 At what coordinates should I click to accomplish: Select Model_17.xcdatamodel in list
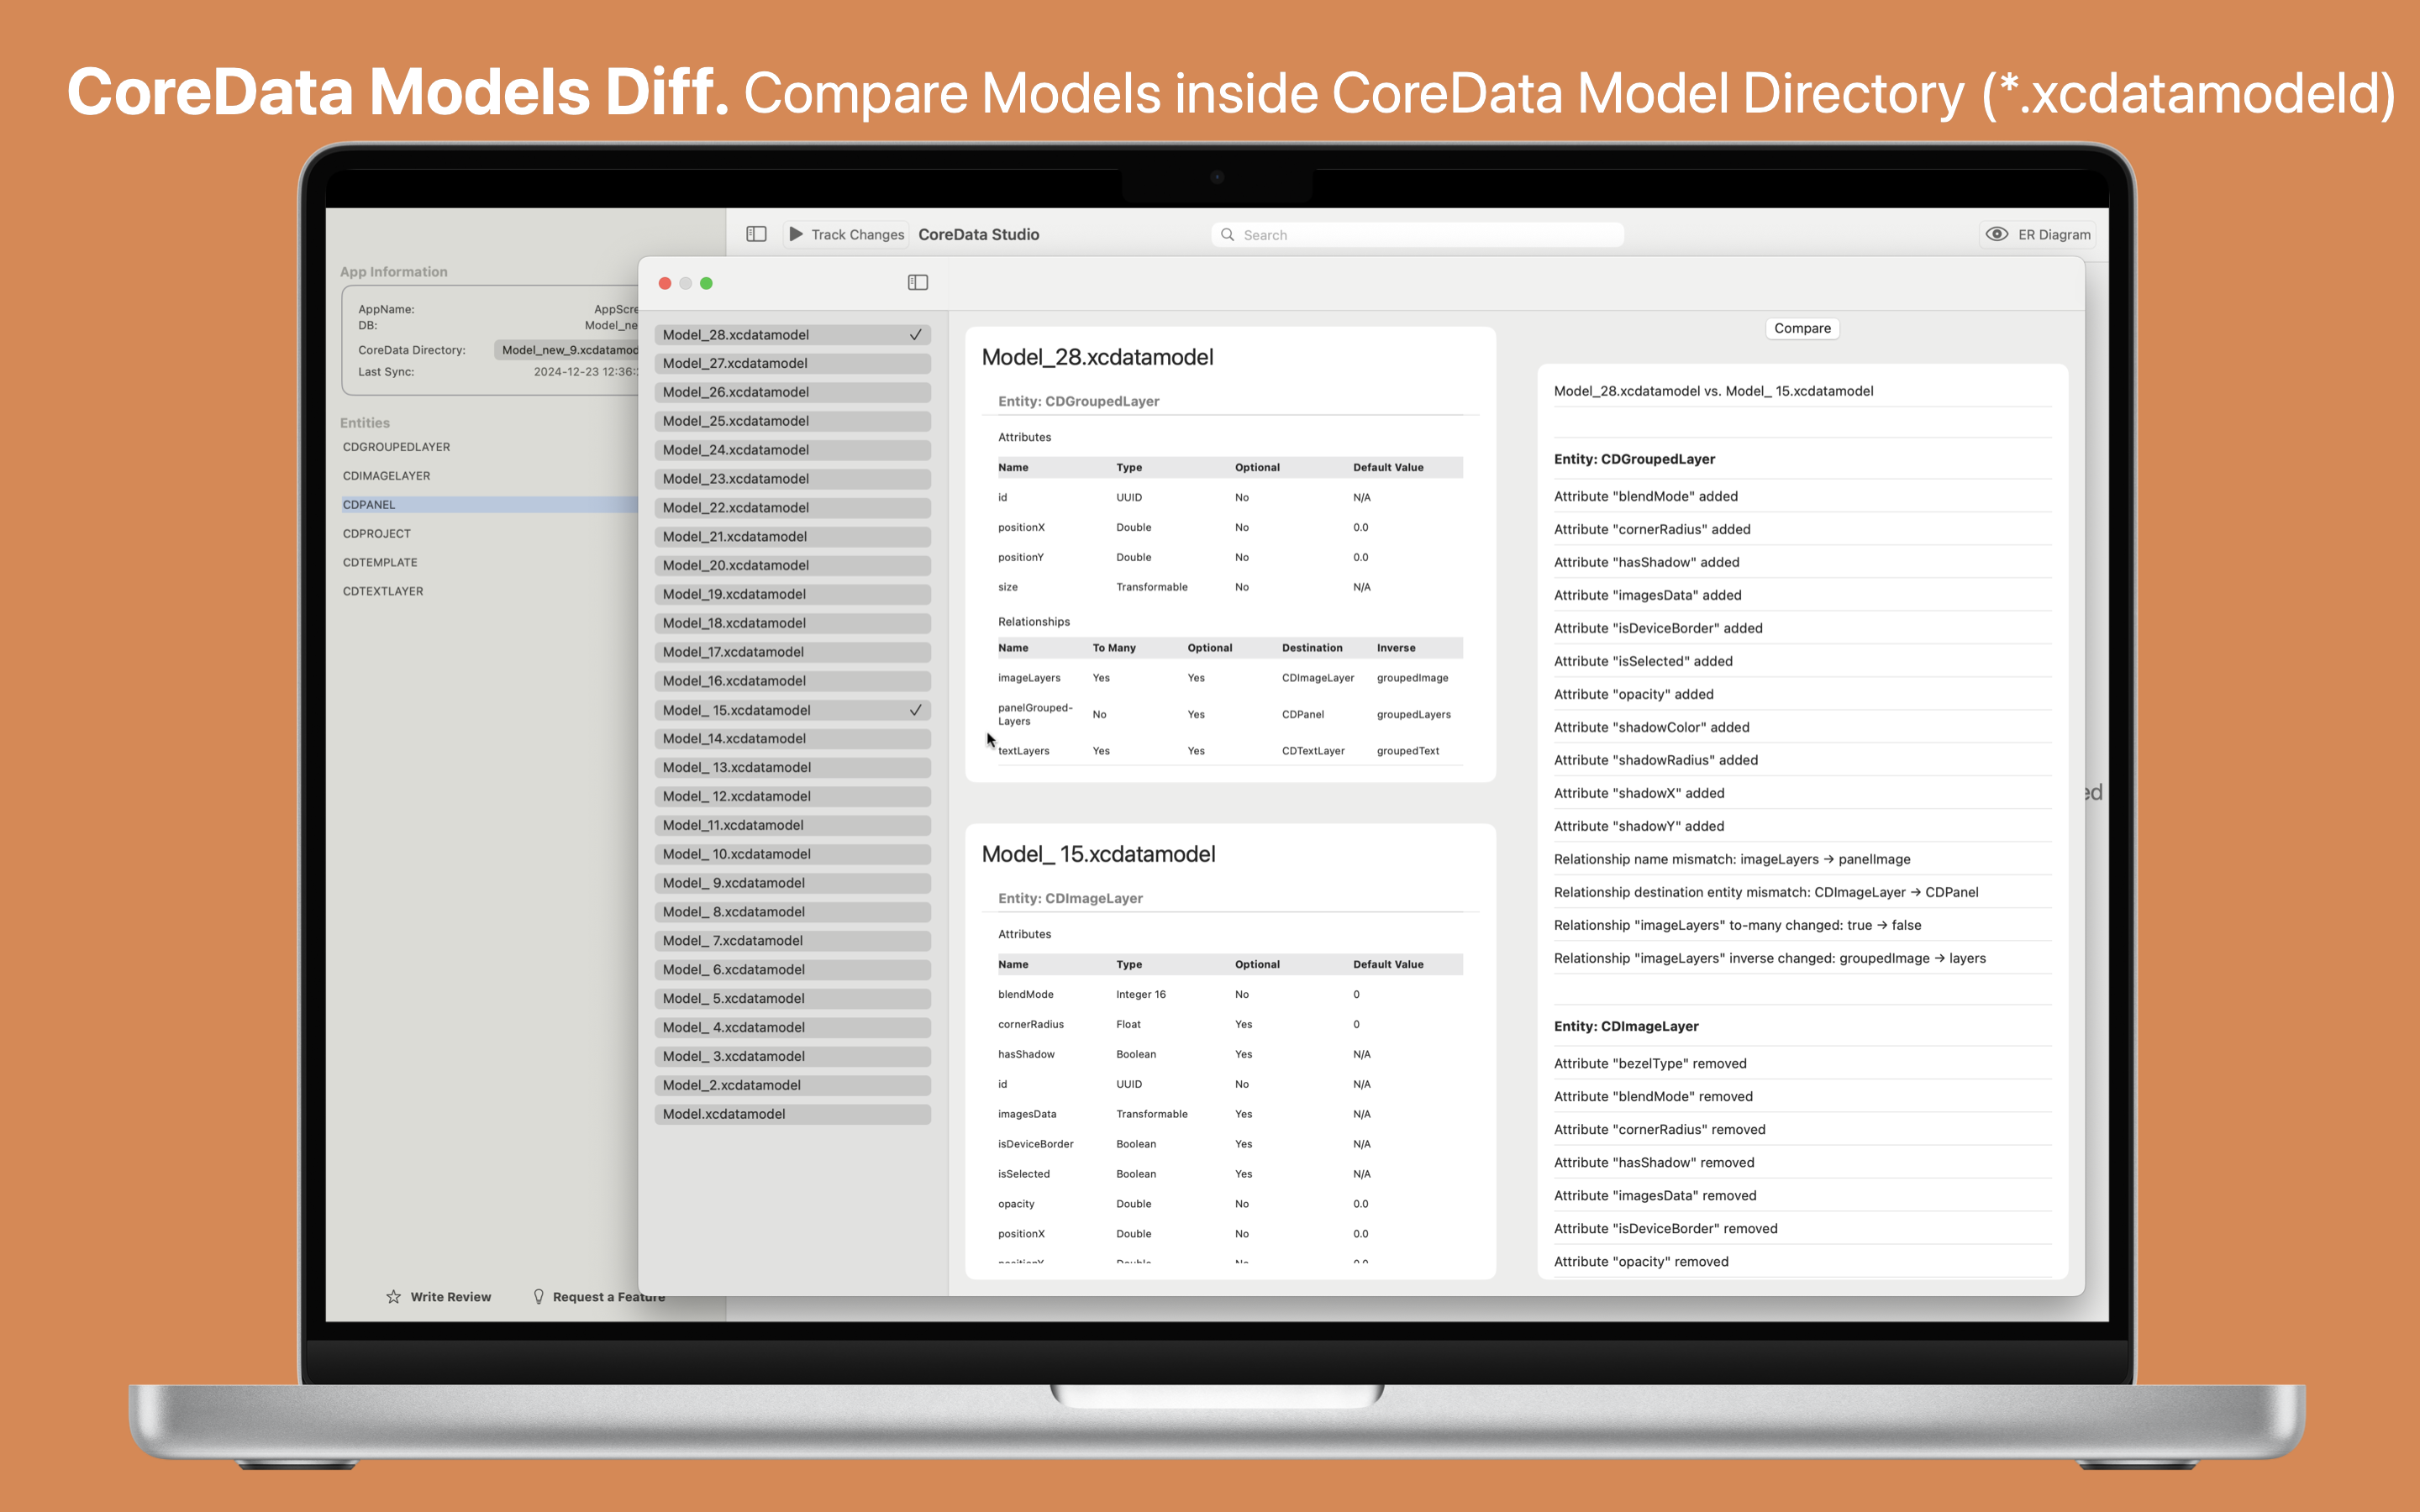pos(792,652)
